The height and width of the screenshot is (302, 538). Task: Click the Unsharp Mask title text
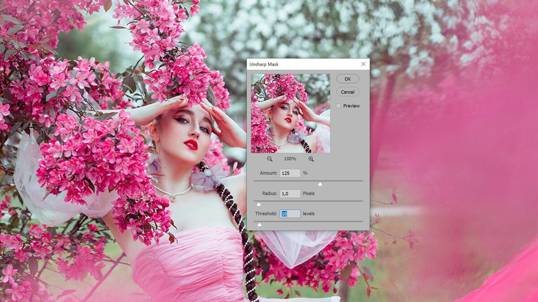pyautogui.click(x=264, y=64)
